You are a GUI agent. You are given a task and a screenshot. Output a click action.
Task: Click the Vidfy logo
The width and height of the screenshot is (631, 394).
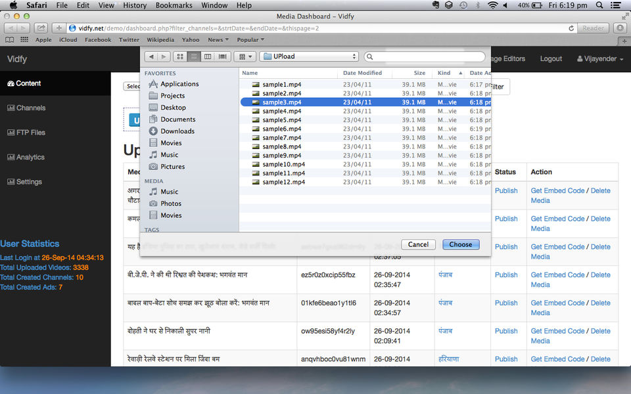(17, 59)
